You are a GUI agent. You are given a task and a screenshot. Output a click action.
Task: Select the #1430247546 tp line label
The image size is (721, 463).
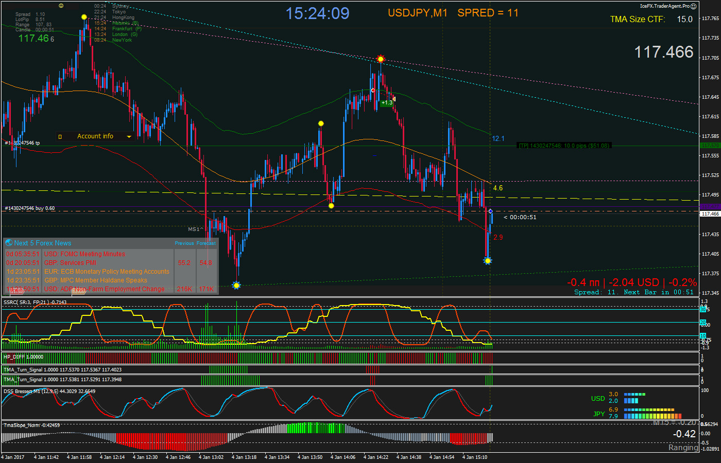[x=22, y=143]
